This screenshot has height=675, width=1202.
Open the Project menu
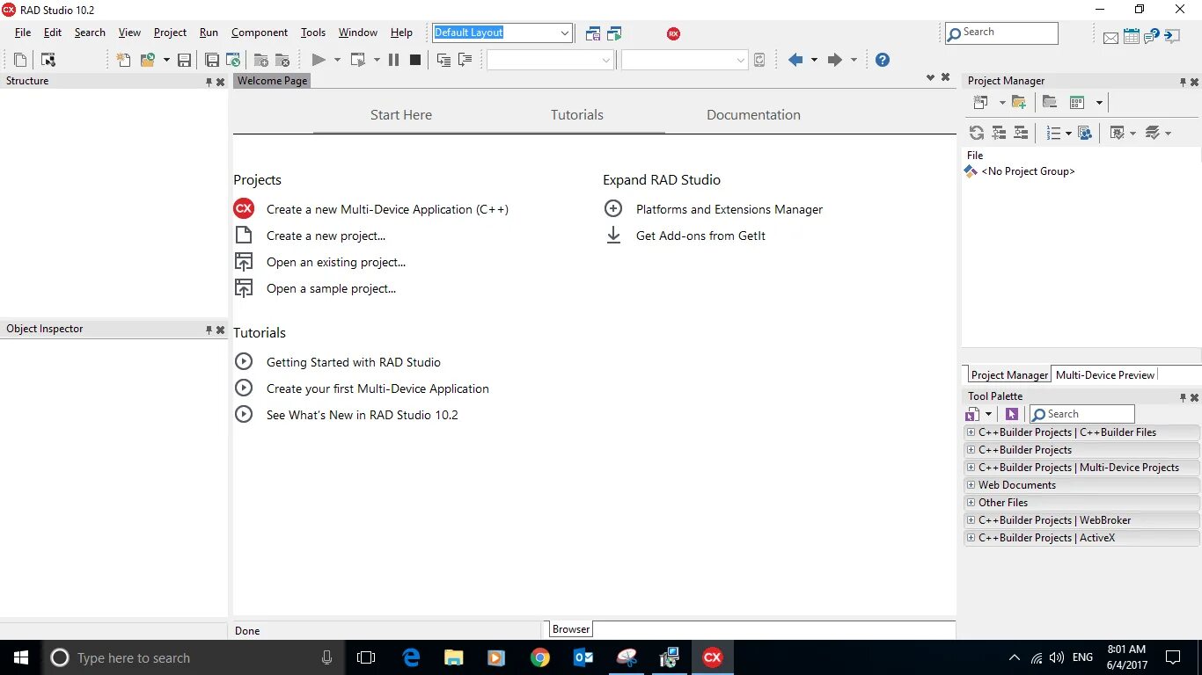[170, 33]
